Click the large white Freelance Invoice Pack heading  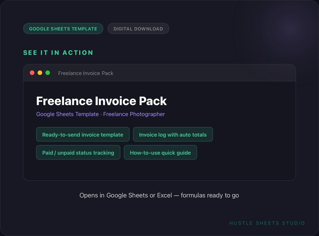tap(101, 101)
